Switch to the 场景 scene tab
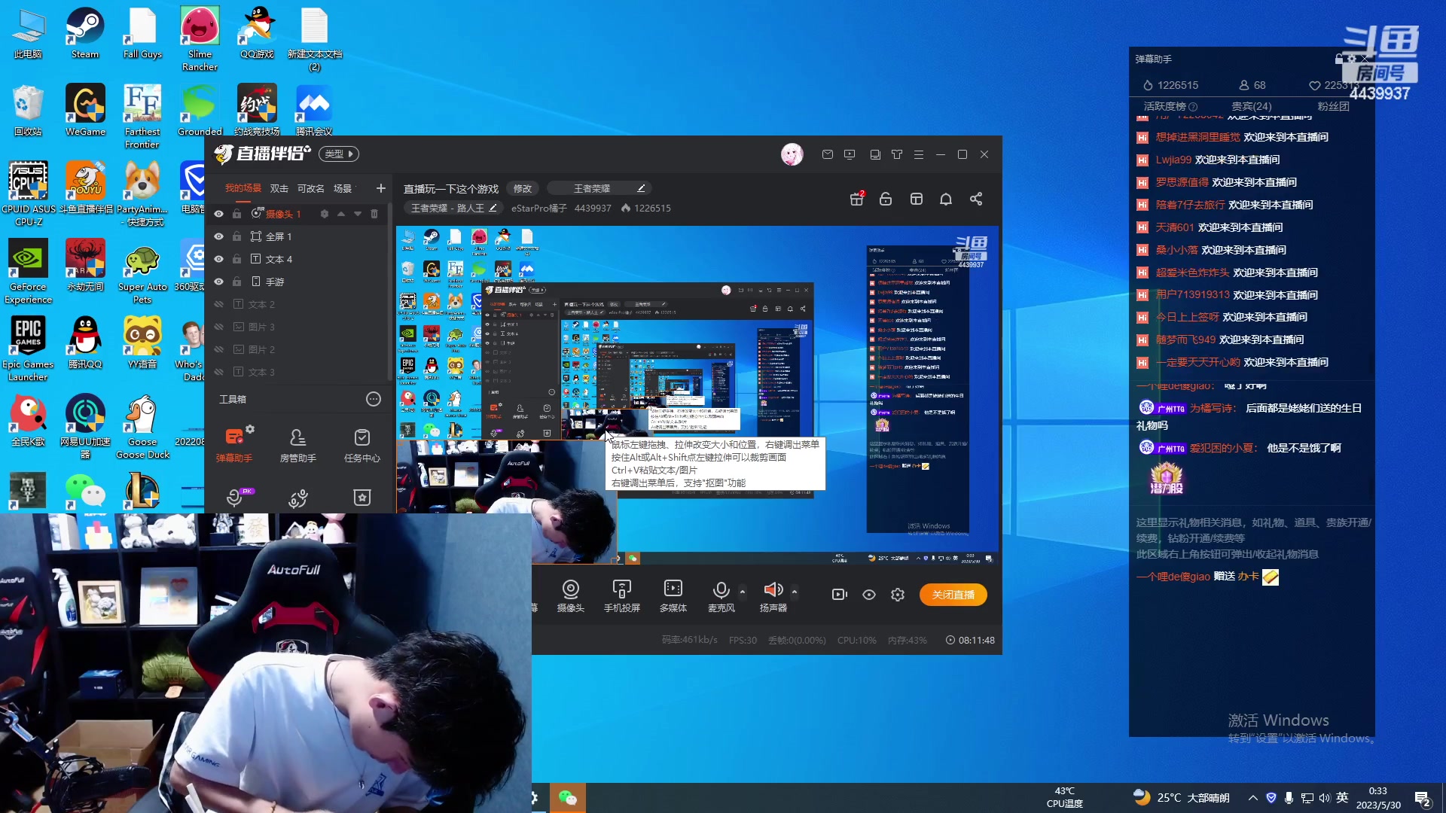 (x=343, y=188)
